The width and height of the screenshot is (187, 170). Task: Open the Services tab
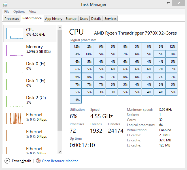(x=110, y=19)
